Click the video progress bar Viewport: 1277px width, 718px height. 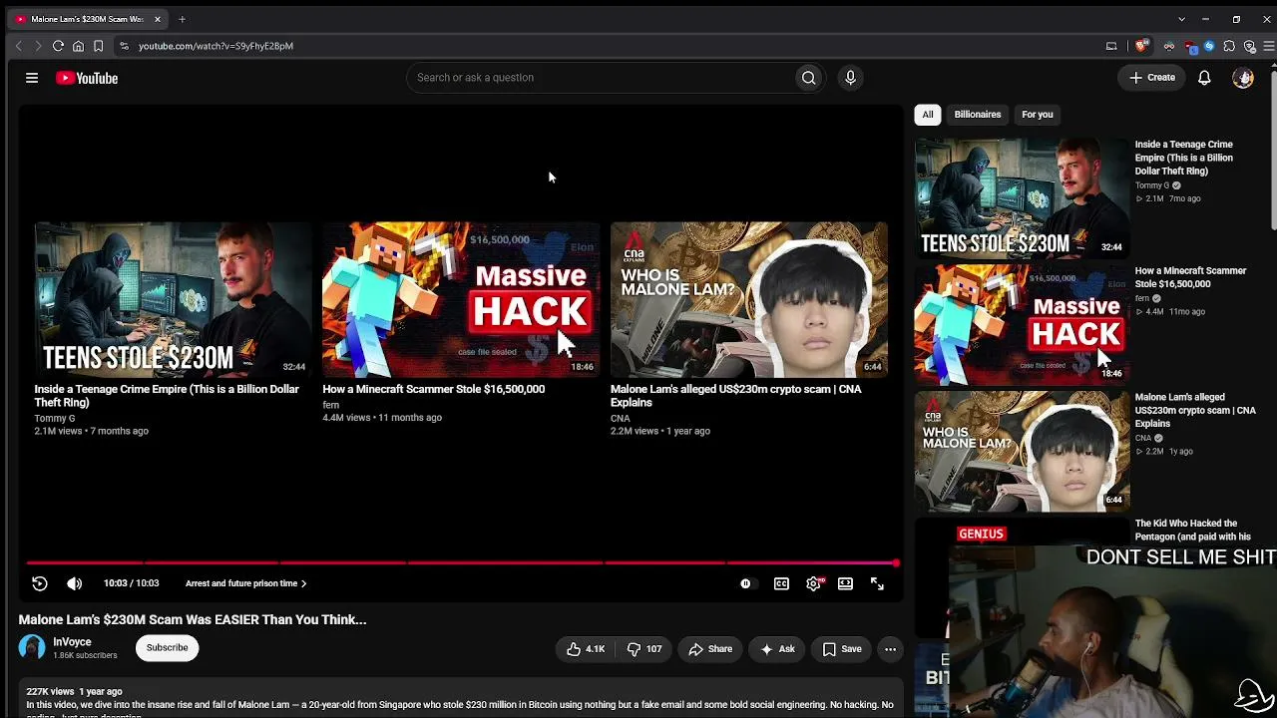point(462,563)
